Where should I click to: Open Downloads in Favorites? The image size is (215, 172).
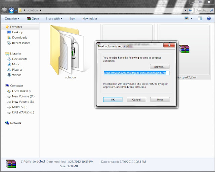click(19, 37)
